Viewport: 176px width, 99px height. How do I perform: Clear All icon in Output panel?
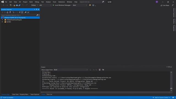pos(100,70)
